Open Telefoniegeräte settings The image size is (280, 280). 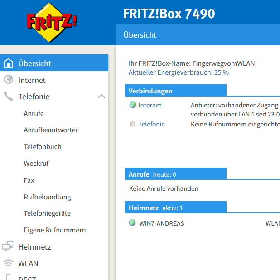(47, 213)
